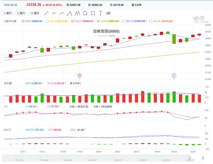This screenshot has height=164, width=213.
Task: Toggle the hide drawings eye icon
Action: pos(109,13)
